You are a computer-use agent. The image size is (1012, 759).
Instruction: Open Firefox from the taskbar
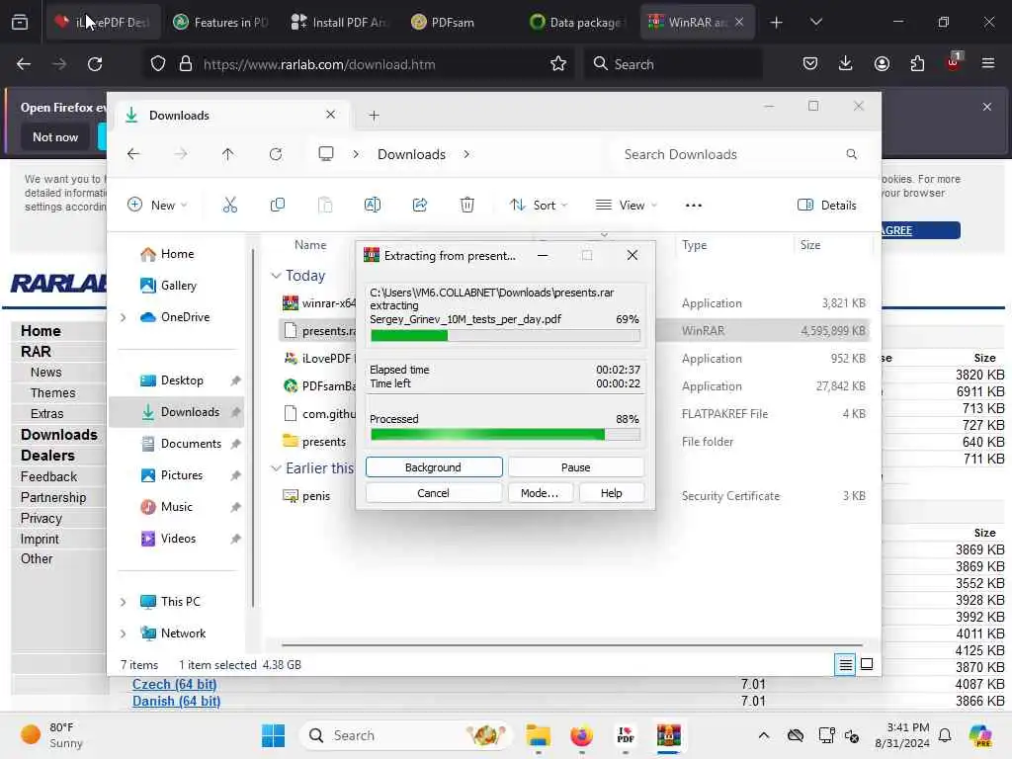pos(581,735)
